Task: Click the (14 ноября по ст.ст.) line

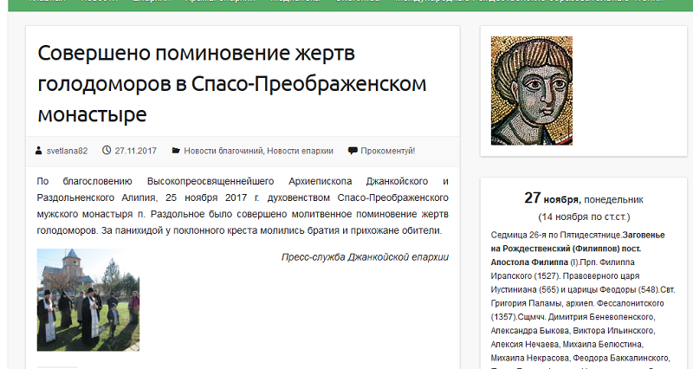Action: (x=584, y=217)
